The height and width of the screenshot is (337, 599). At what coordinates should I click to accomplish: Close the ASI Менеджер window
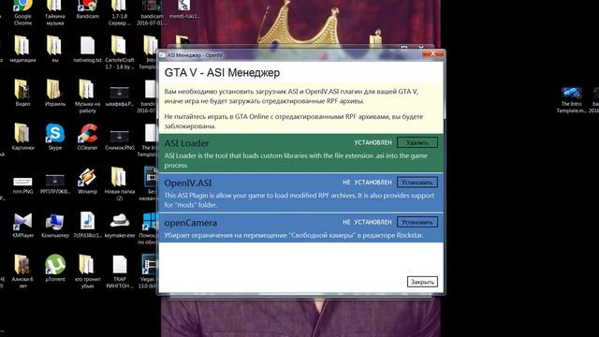(432, 54)
